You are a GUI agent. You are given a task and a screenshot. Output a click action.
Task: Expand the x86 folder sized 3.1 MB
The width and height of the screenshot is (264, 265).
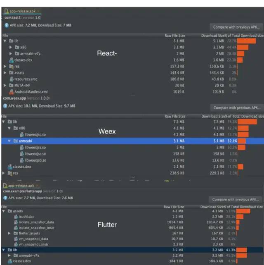[x=10, y=47]
